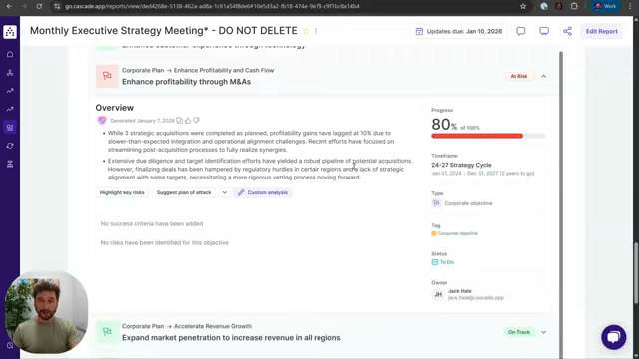Open the more suggestions dropdown chevron
Viewport: 639px width, 359px height.
[x=224, y=192]
